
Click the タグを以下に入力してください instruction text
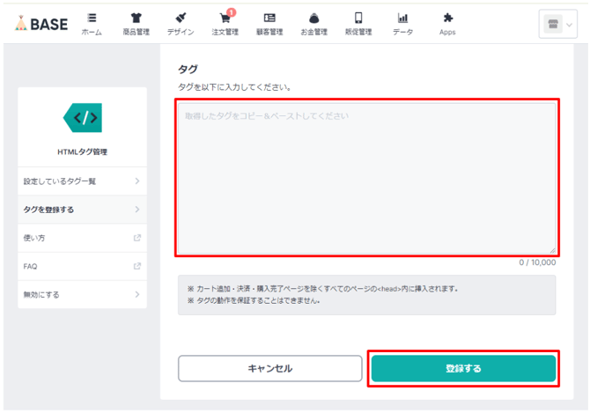[234, 87]
